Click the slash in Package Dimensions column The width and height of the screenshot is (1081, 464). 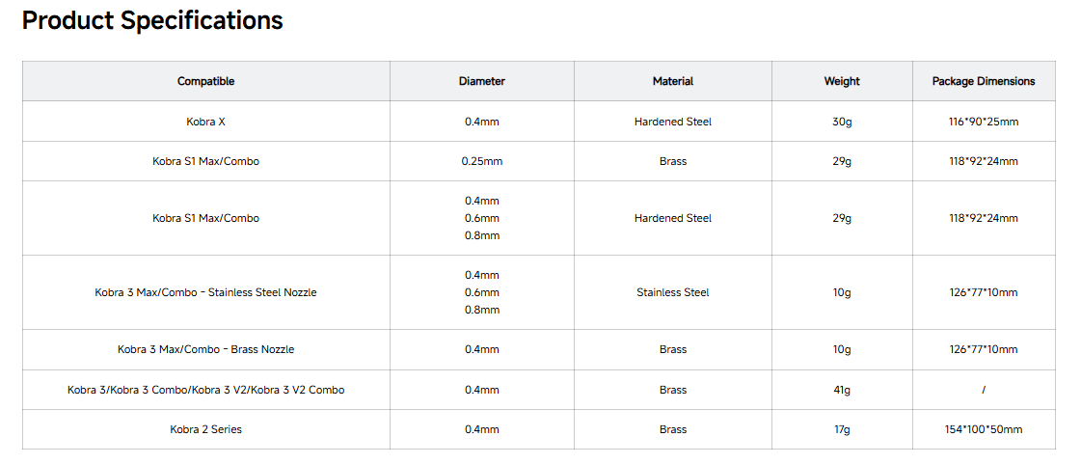click(x=984, y=391)
